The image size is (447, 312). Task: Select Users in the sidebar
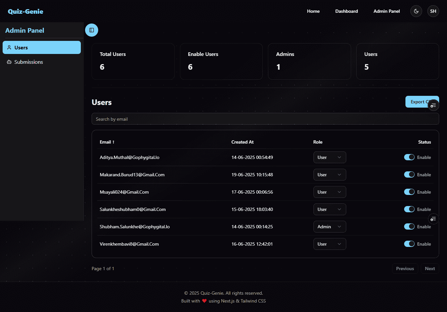click(42, 47)
